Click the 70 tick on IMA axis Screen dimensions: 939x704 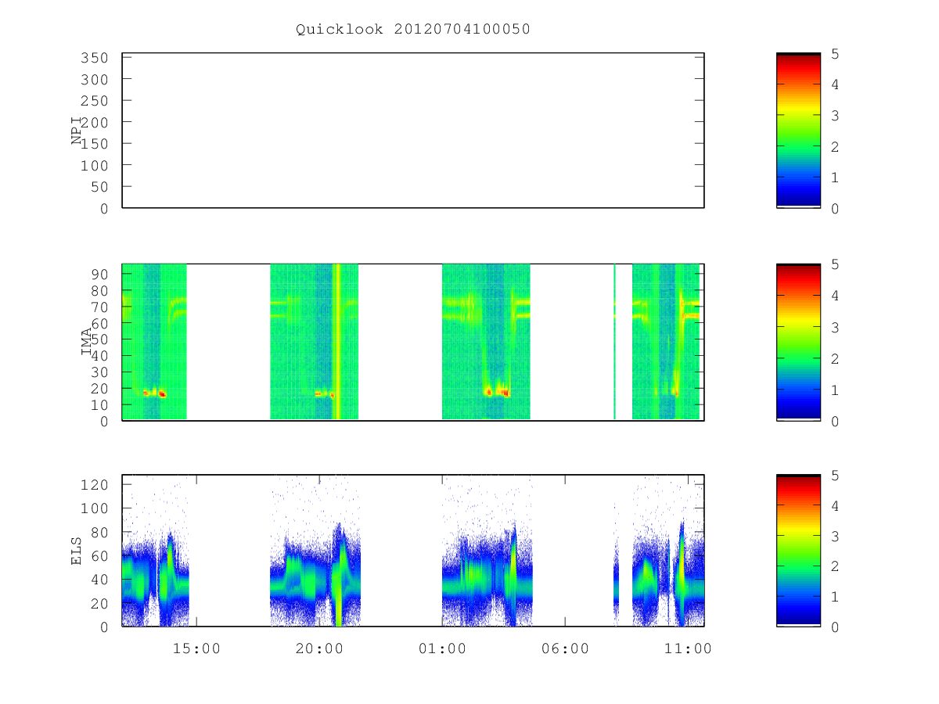99,307
